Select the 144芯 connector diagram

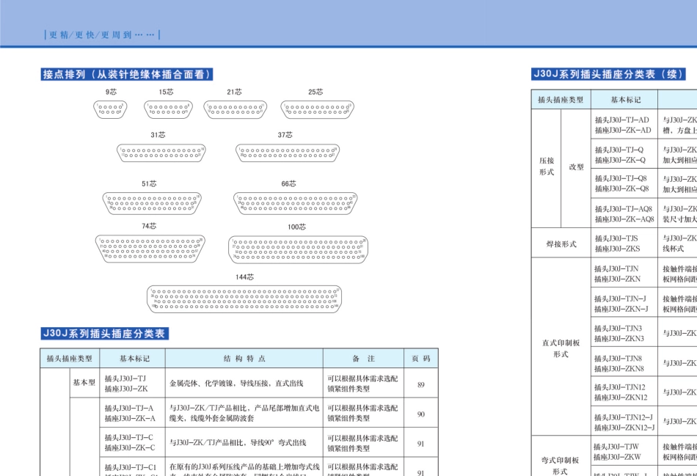244,299
